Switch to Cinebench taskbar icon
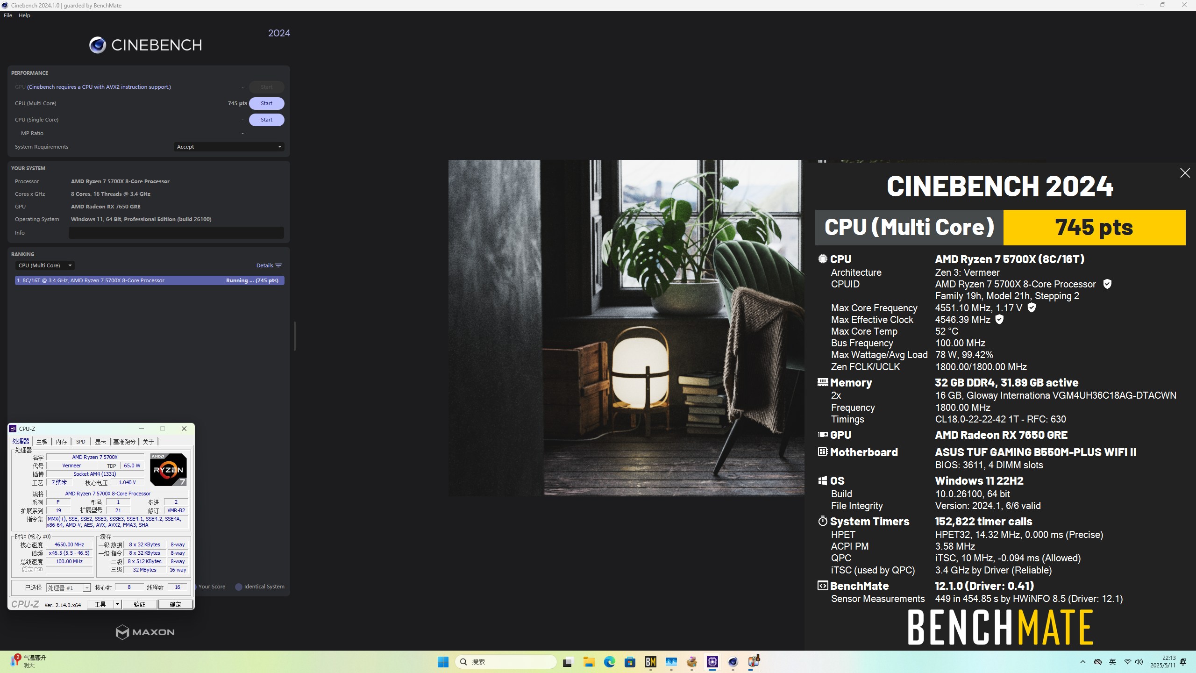The width and height of the screenshot is (1196, 673). tap(733, 662)
